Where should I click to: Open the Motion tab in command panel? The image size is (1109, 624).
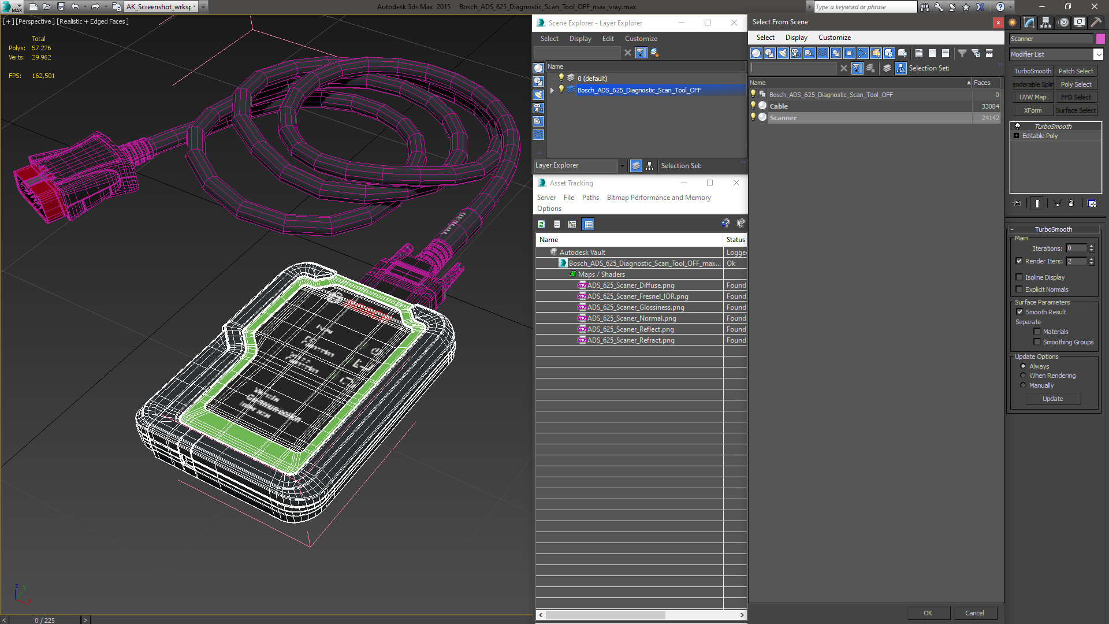click(x=1063, y=23)
